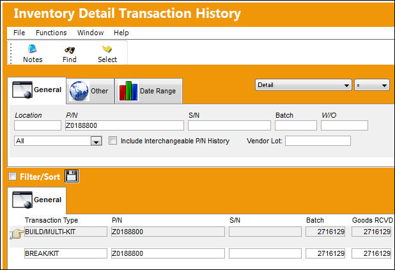Click Goods RCVD value in BUILD/MULTI-KIT row

click(x=371, y=232)
